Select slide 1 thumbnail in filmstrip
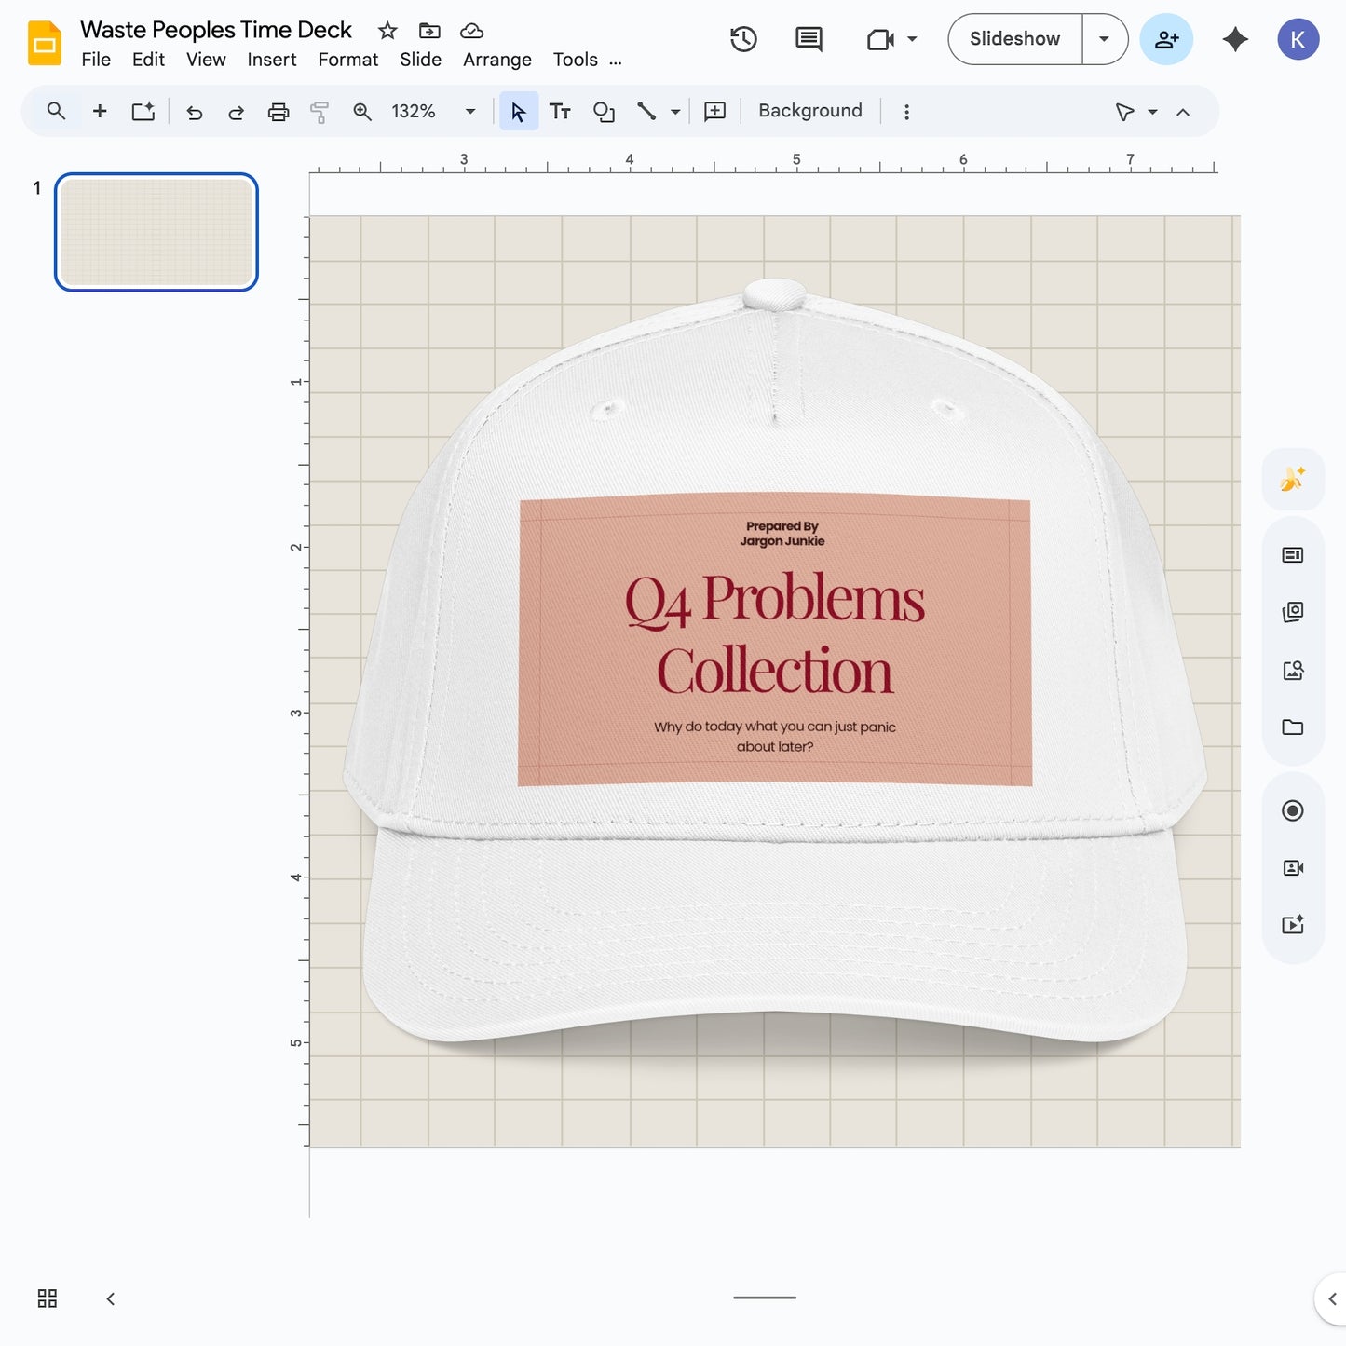The height and width of the screenshot is (1346, 1346). pyautogui.click(x=156, y=232)
